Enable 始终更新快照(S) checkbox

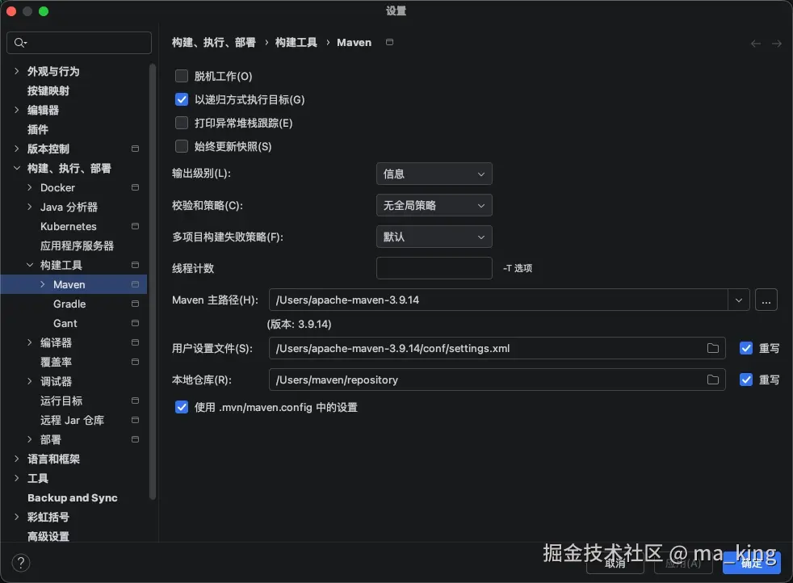pos(182,147)
